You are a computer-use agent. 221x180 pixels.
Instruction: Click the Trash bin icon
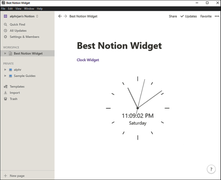coord(5,99)
